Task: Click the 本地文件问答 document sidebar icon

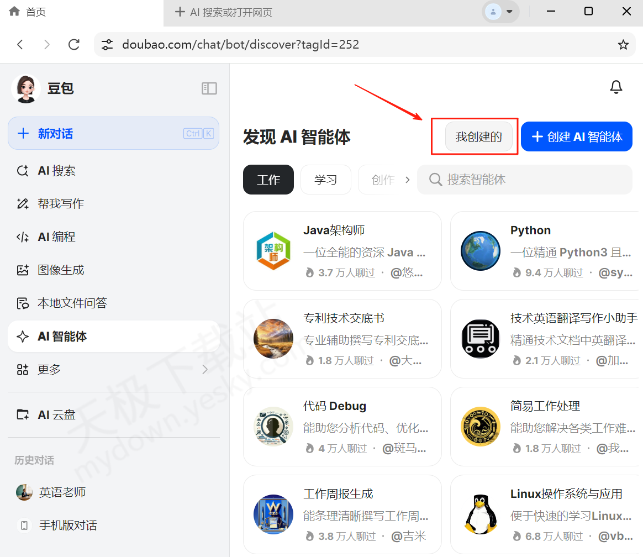Action: point(23,303)
